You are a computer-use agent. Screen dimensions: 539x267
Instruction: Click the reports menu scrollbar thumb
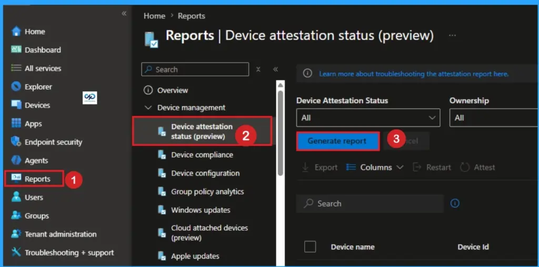[281, 133]
